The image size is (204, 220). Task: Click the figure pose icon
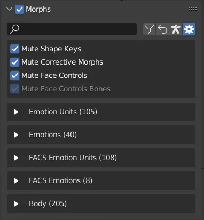[x=176, y=29]
